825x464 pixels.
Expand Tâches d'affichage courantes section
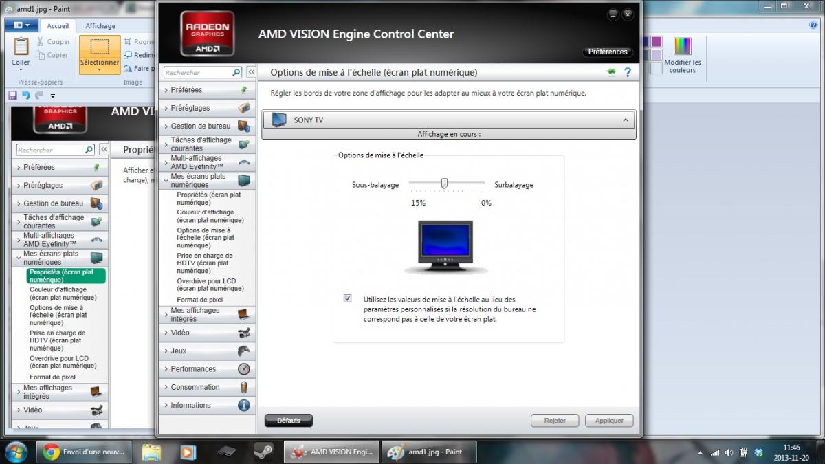tap(166, 144)
